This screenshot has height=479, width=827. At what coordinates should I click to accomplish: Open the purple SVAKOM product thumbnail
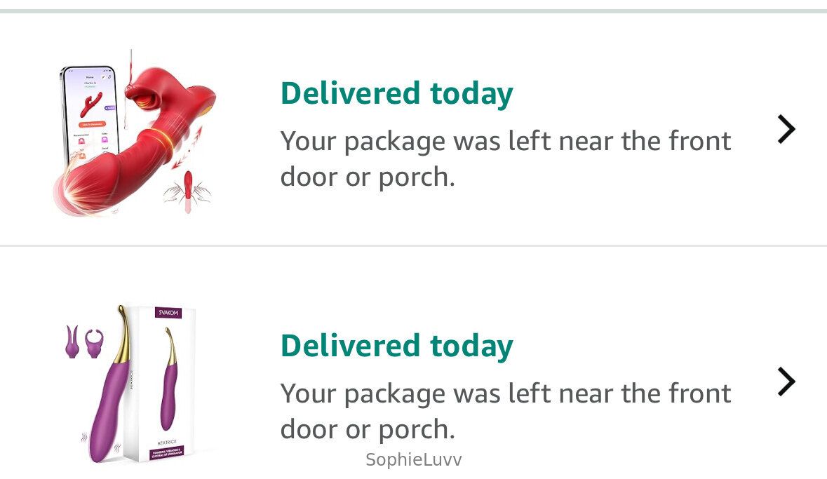[126, 383]
